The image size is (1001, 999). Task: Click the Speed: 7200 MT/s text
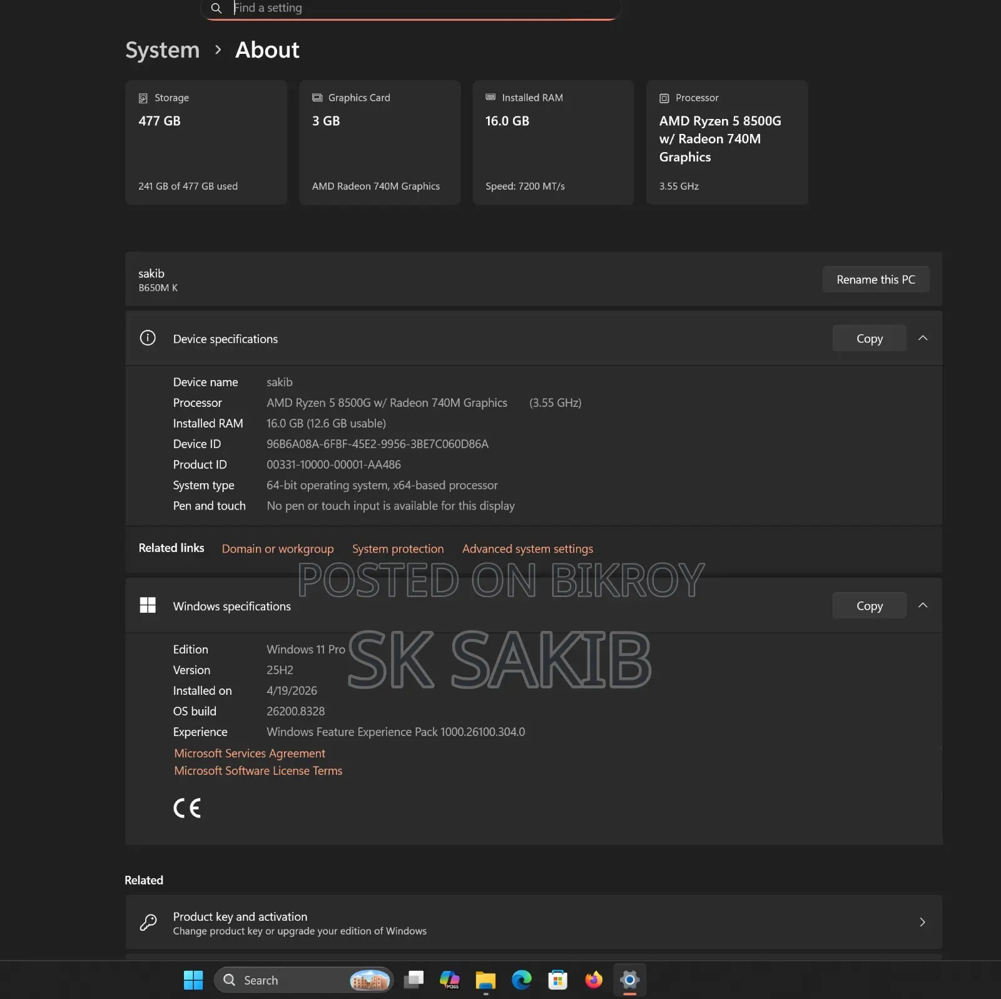(525, 186)
